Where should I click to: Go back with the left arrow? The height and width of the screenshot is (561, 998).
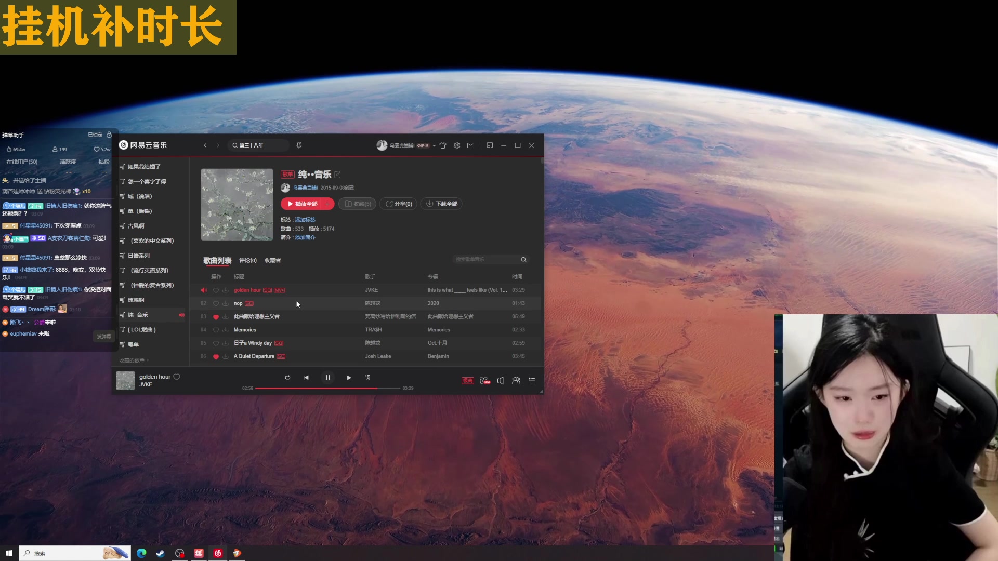[x=205, y=145]
